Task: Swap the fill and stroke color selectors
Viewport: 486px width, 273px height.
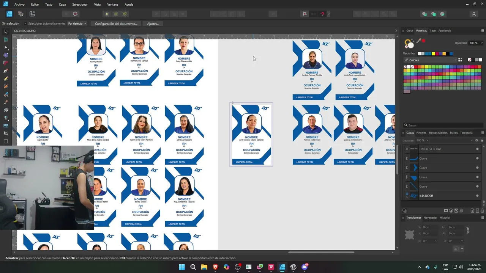Action: pos(412,39)
